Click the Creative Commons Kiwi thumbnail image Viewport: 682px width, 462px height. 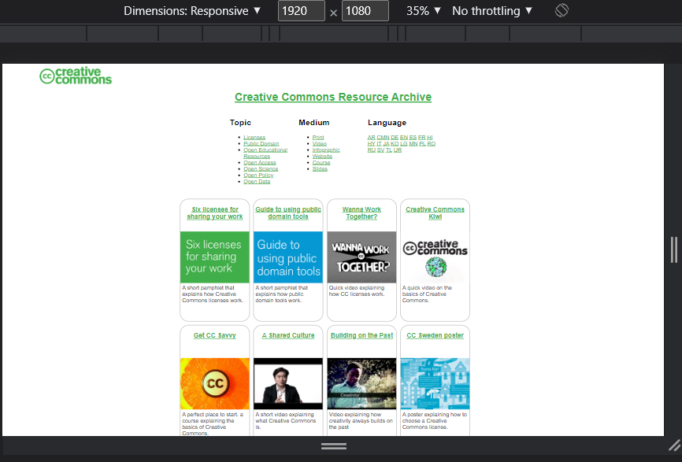pos(435,257)
